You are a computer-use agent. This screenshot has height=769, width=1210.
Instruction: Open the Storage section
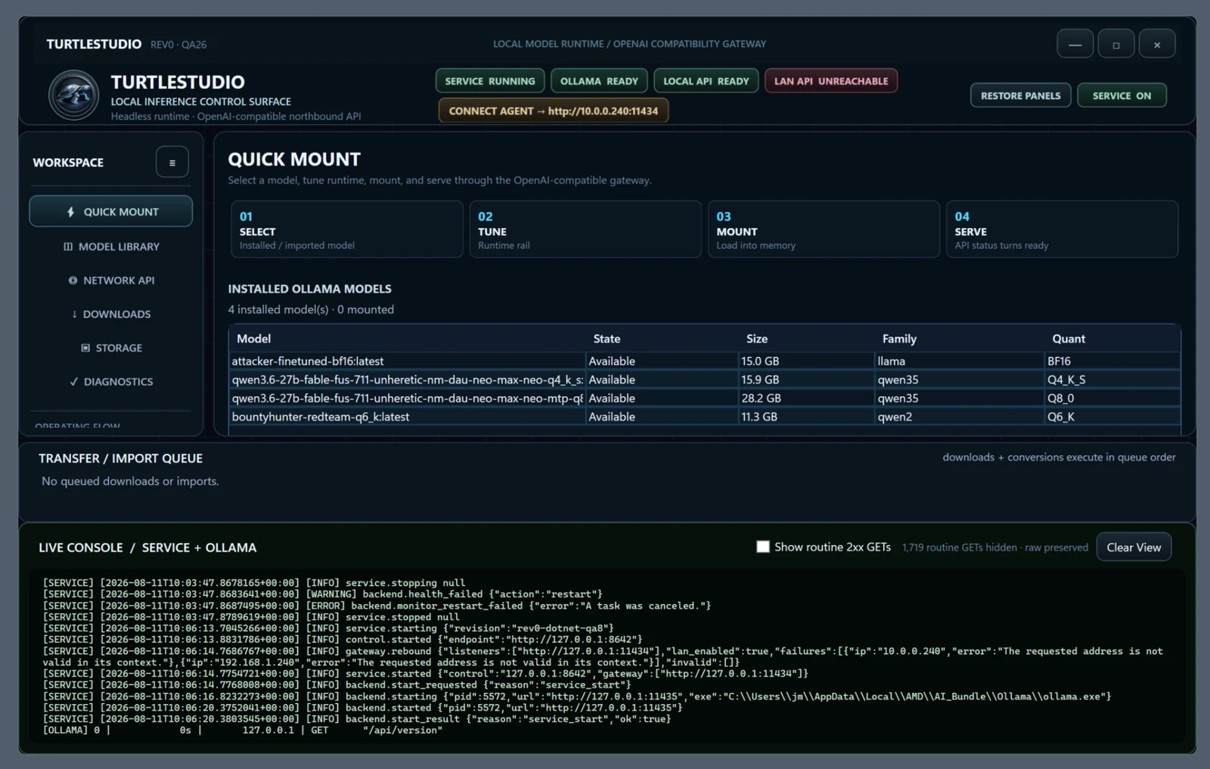click(111, 348)
